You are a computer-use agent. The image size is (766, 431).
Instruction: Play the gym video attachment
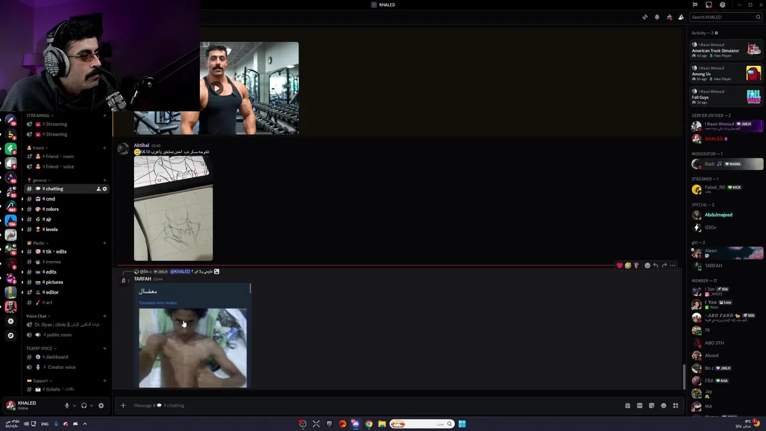216,88
